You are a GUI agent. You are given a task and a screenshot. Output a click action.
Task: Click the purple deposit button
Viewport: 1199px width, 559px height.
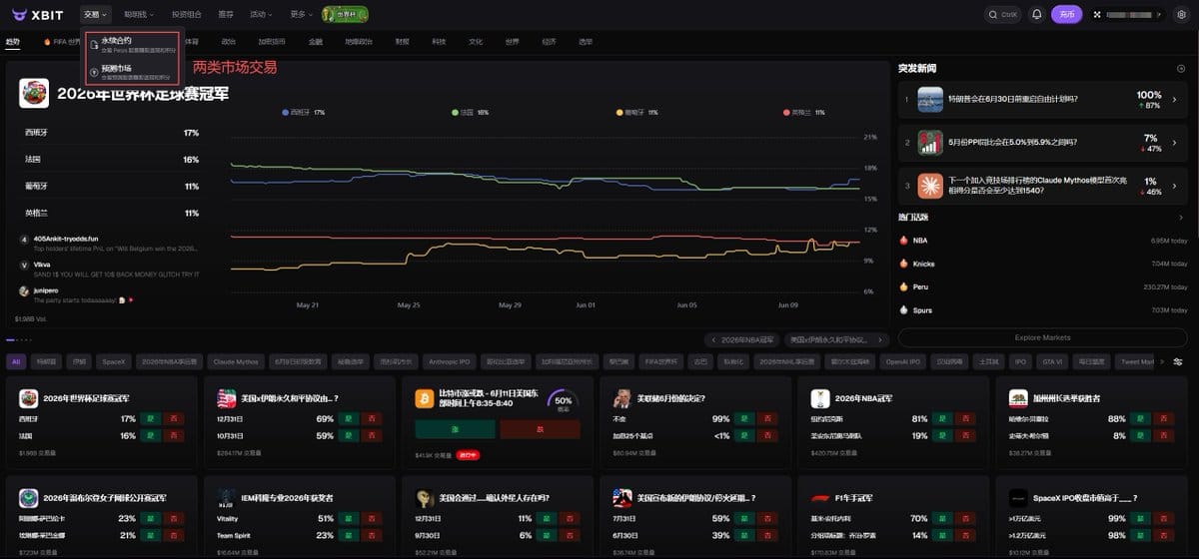(x=1066, y=14)
